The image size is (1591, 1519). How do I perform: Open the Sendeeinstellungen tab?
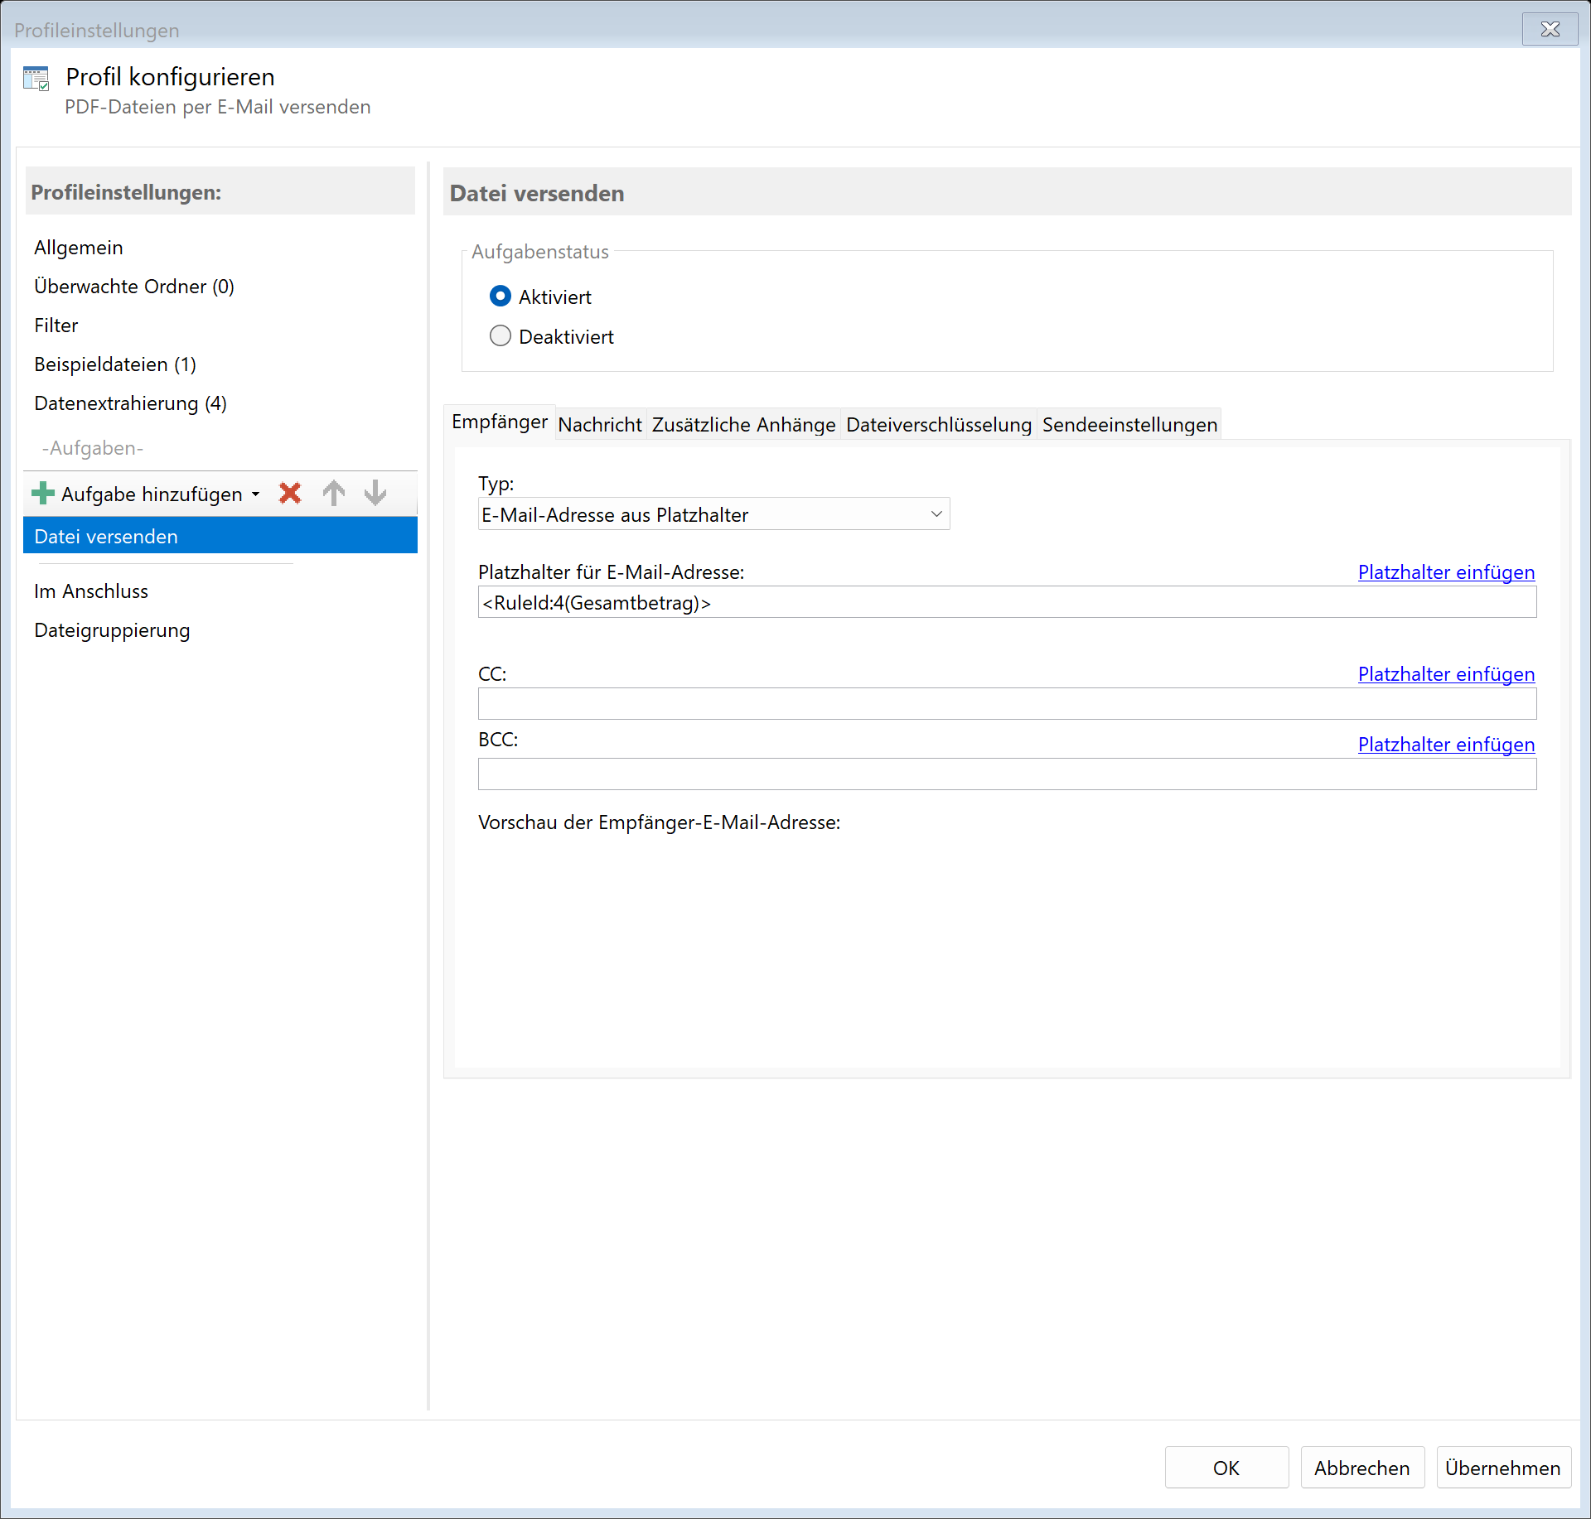(1129, 425)
